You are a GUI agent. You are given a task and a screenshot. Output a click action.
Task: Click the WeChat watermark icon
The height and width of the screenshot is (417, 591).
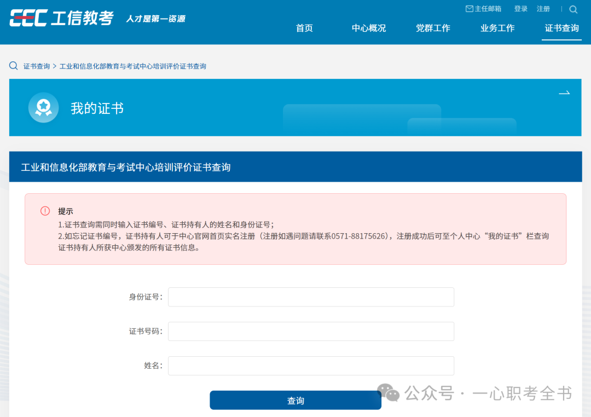tap(388, 392)
